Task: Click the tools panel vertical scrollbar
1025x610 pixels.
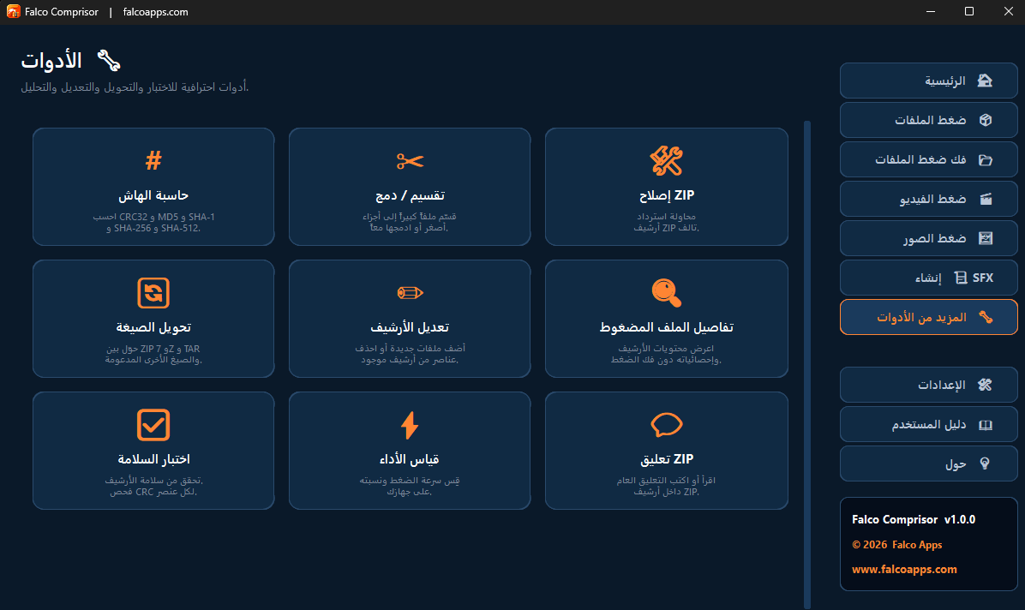Action: 807,365
